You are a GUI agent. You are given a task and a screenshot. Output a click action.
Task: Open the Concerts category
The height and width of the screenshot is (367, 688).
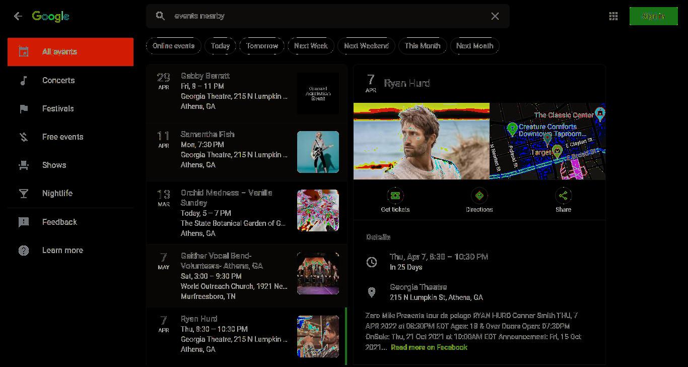coord(71,80)
